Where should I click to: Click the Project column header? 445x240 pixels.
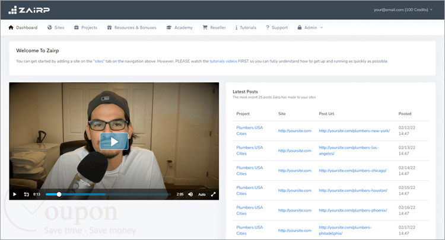243,114
